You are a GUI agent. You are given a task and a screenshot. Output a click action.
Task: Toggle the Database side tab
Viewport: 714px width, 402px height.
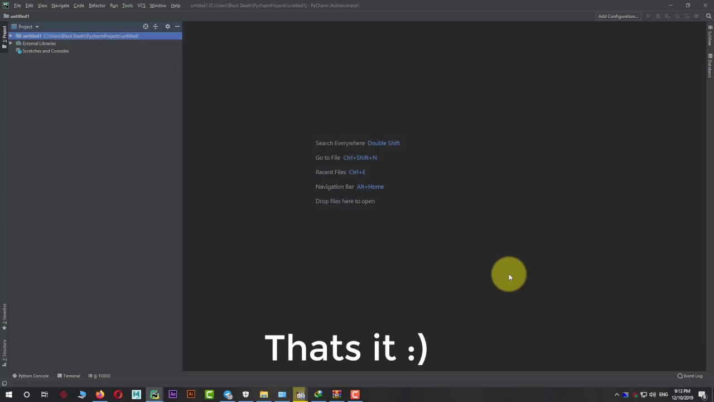710,65
